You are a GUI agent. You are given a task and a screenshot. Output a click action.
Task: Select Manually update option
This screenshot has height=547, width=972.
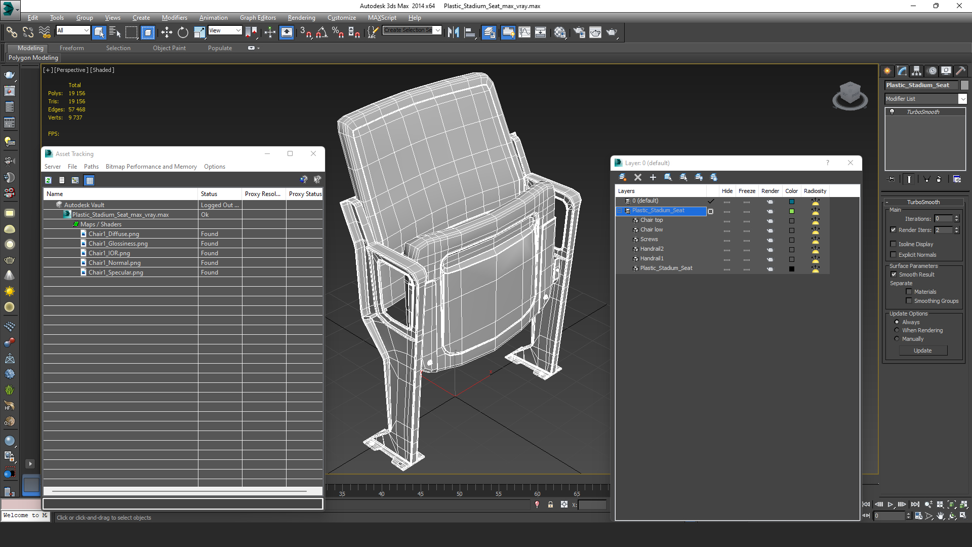click(897, 339)
